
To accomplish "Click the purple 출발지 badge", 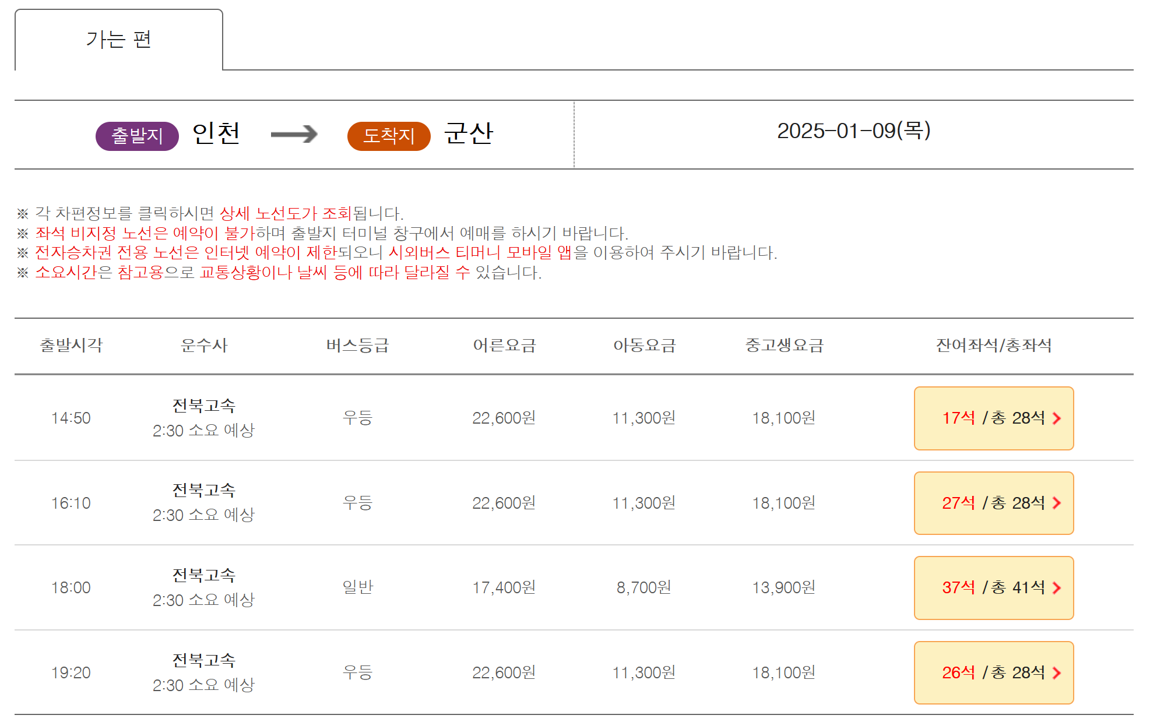I will 137,136.
